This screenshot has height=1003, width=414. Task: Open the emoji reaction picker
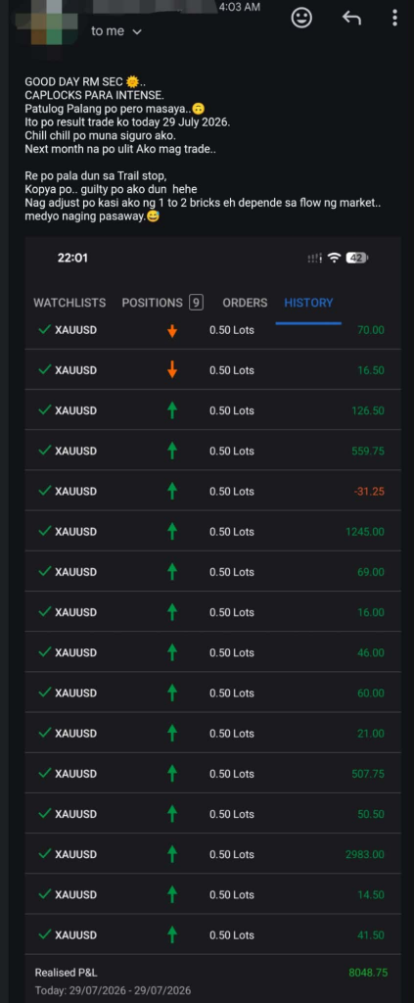(301, 18)
